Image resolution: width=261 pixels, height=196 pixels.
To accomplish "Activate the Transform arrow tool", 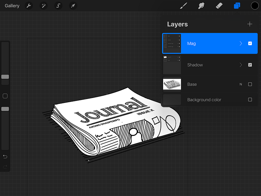I will [73, 6].
